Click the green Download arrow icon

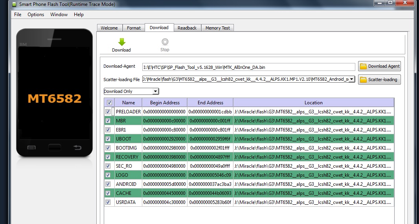121,42
